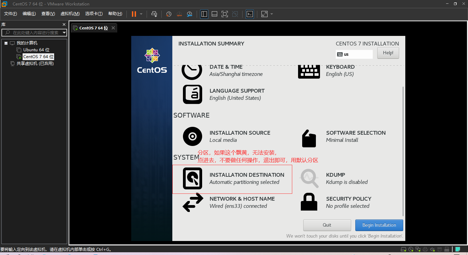Toggle the console view icon

[x=250, y=14]
